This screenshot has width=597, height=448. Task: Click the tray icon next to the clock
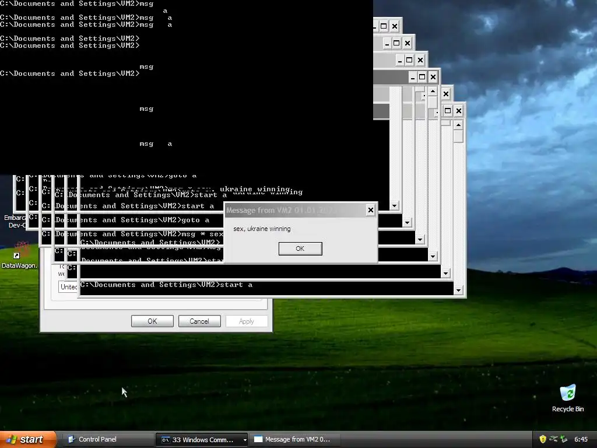(x=564, y=439)
